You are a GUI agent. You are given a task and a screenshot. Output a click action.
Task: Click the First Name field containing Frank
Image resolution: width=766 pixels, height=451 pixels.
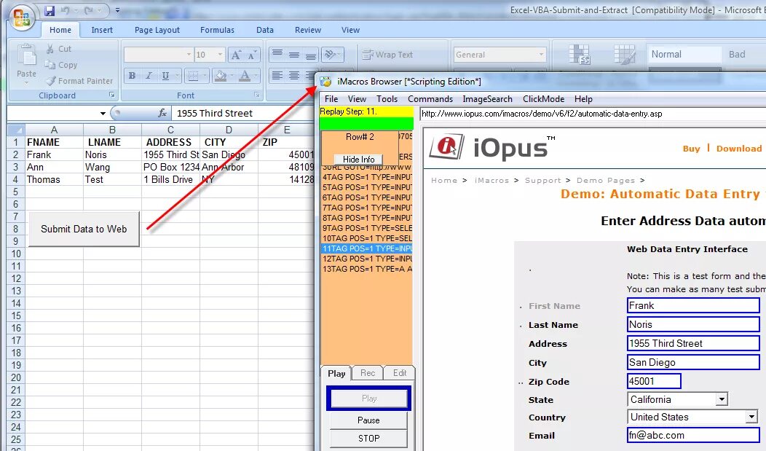[692, 306]
